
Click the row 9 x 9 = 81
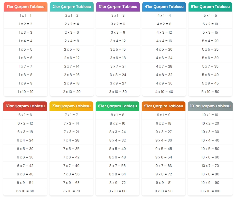164,183
